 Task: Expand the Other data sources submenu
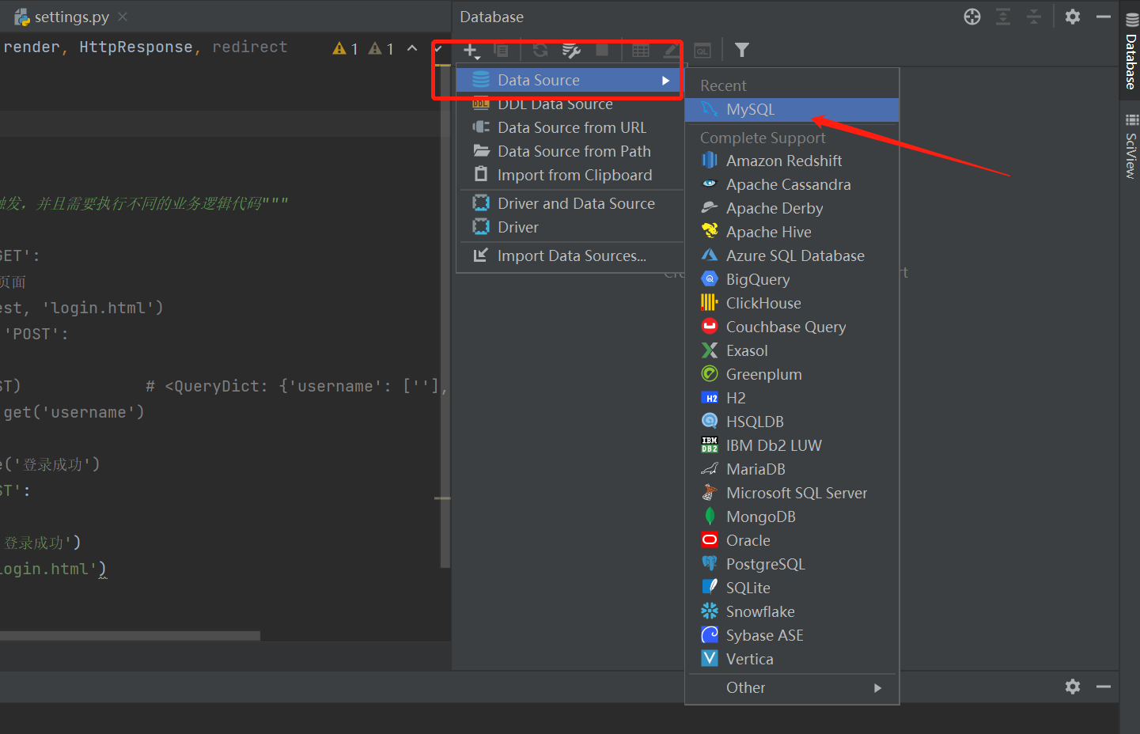792,687
